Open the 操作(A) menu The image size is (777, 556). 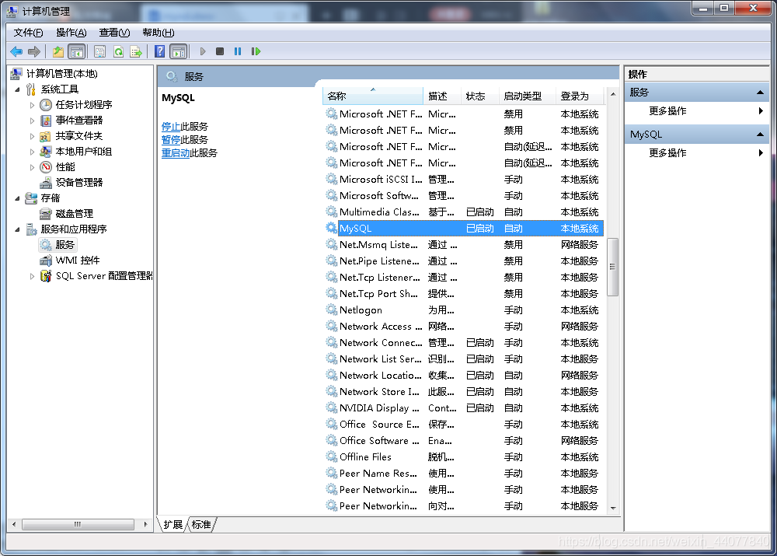[71, 33]
